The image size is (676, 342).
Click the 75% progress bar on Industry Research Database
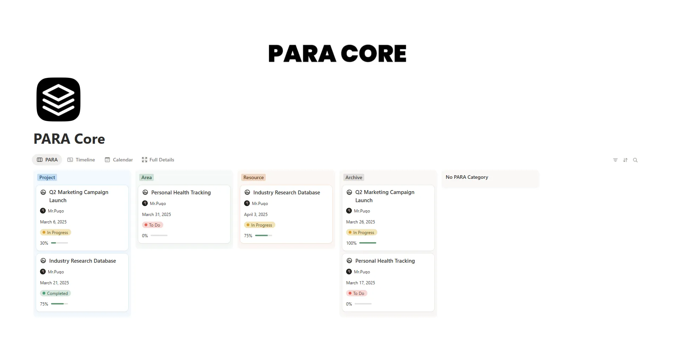(263, 235)
